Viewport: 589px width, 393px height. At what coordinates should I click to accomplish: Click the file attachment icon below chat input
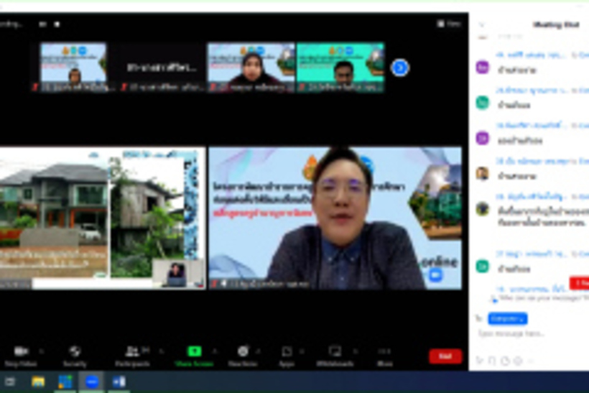point(492,361)
